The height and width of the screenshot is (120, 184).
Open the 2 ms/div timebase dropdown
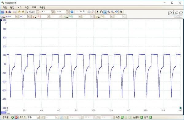pos(37,12)
